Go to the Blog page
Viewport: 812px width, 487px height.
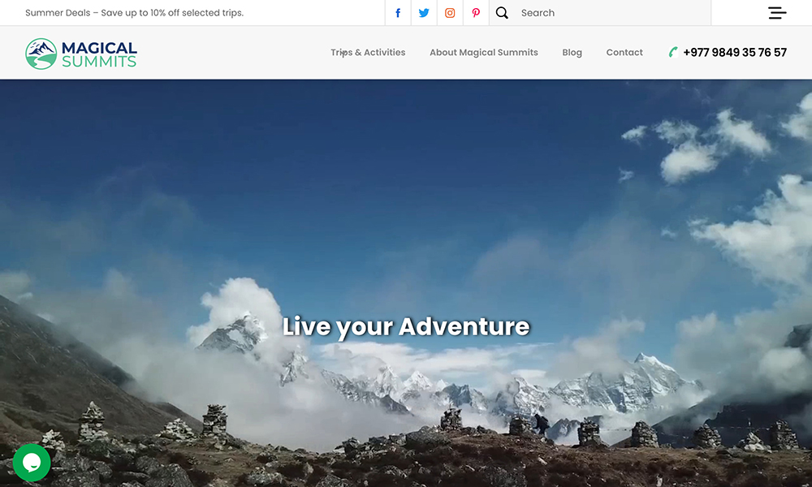click(572, 53)
